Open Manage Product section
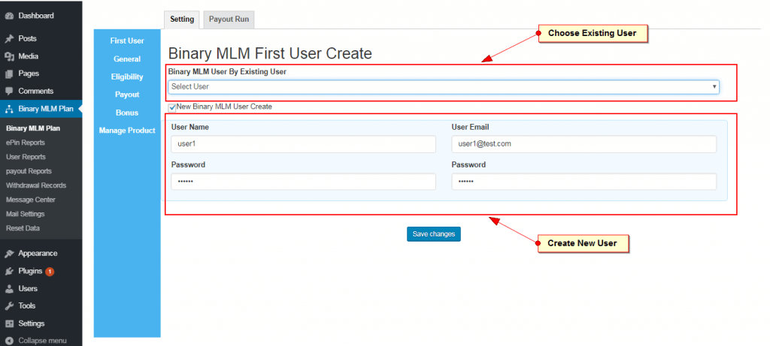Image resolution: width=770 pixels, height=346 pixels. [126, 131]
